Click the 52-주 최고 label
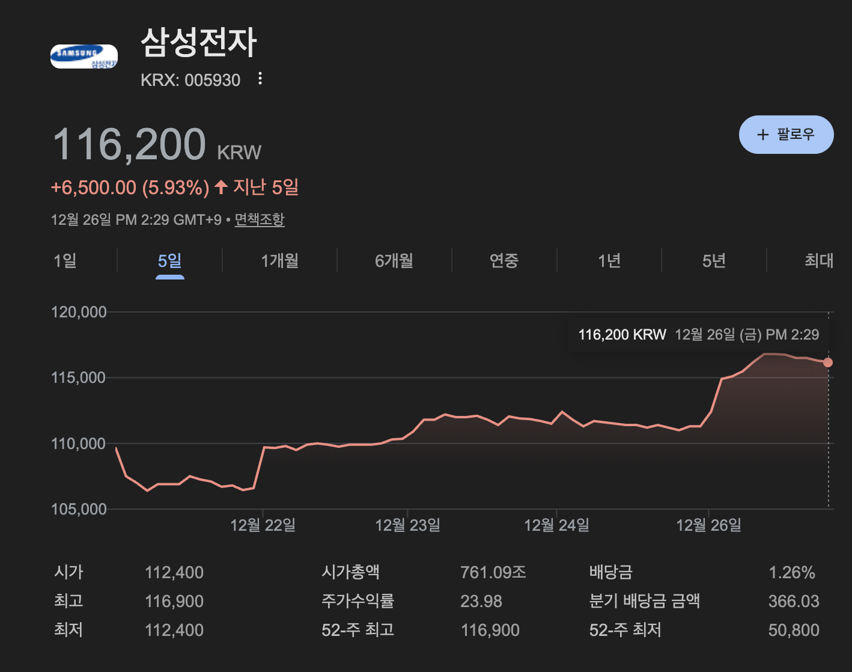The width and height of the screenshot is (852, 672). click(x=358, y=629)
